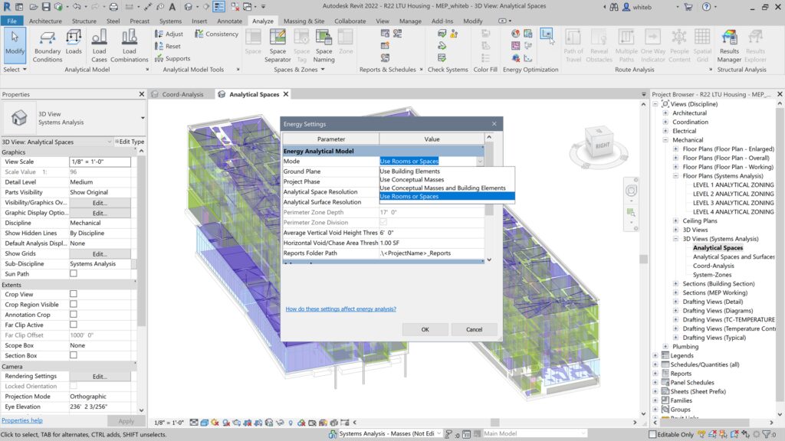This screenshot has width=785, height=441.
Task: Click Cancel in Energy Settings dialog
Action: [x=474, y=329]
